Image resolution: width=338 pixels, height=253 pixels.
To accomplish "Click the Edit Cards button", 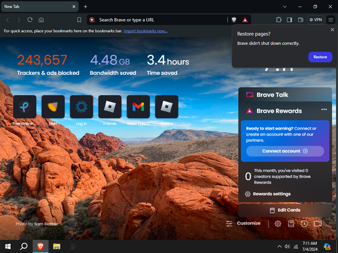I will tap(285, 210).
